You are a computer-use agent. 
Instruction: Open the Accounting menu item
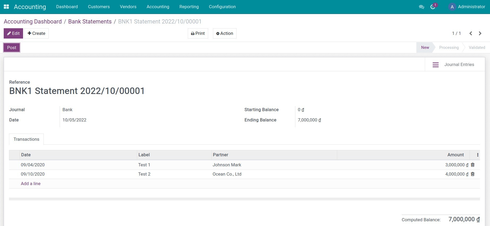pyautogui.click(x=158, y=7)
